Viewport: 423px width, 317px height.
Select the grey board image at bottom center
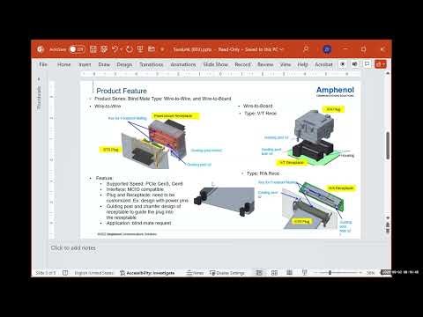224,201
